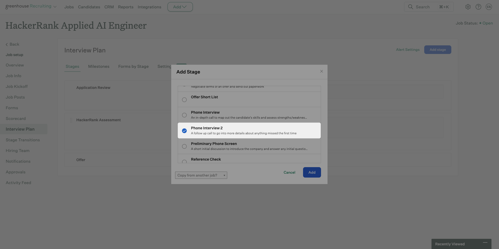Select the Reference Check radio button
The width and height of the screenshot is (499, 249).
pos(184,161)
